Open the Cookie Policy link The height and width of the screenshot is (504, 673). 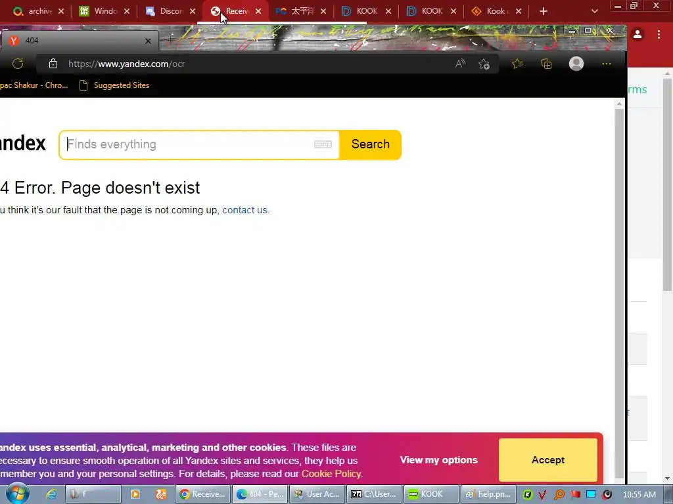pyautogui.click(x=331, y=474)
